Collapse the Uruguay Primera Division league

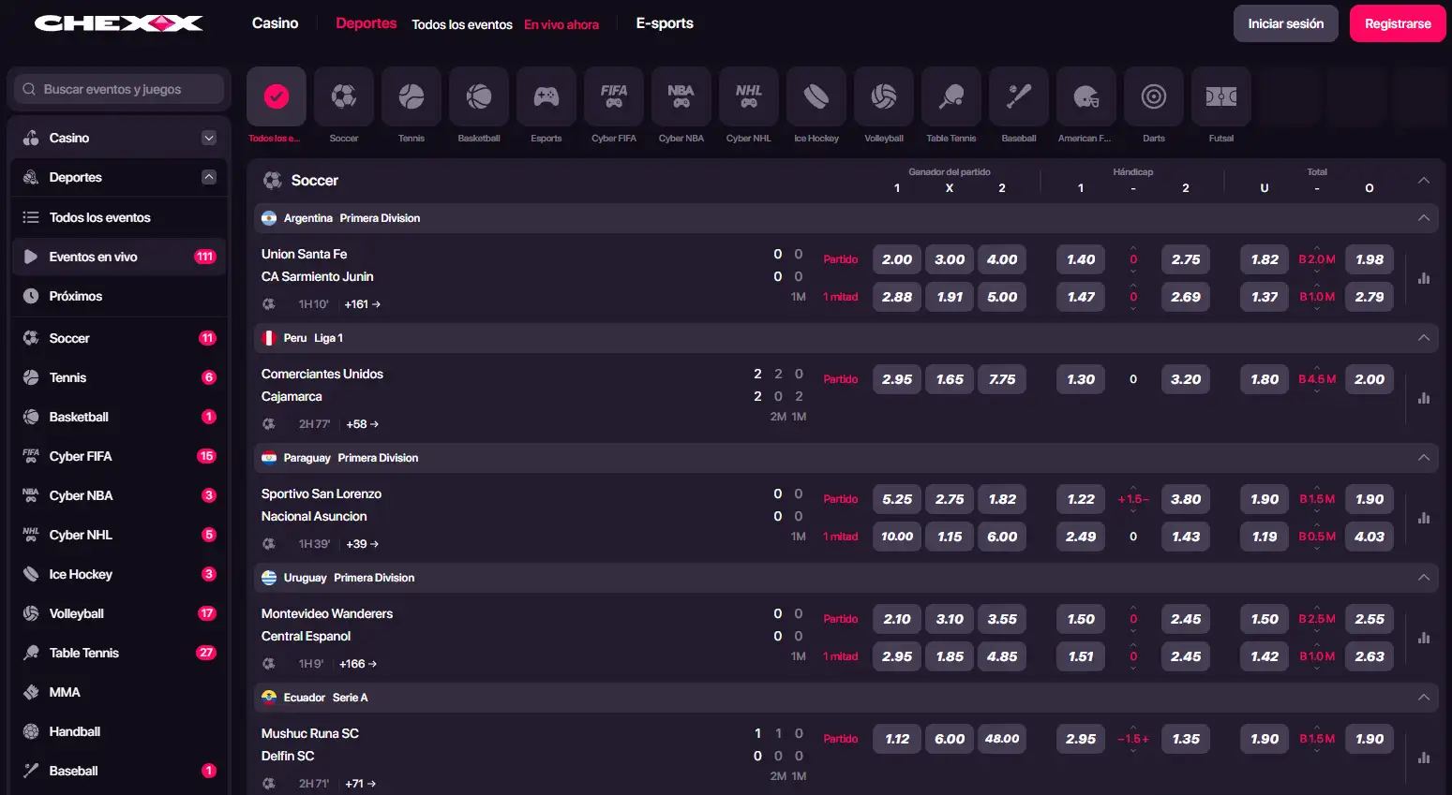1424,578
